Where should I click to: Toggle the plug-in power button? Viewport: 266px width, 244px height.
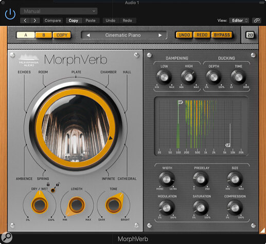pyautogui.click(x=10, y=14)
